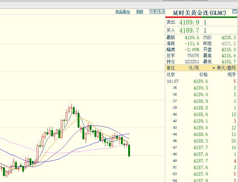
Task: Select the :49 tick row
Action: tap(201, 161)
